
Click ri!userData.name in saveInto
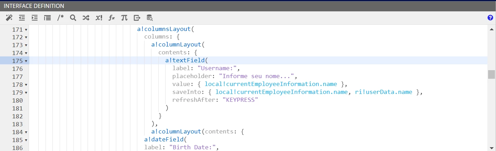pos(384,92)
